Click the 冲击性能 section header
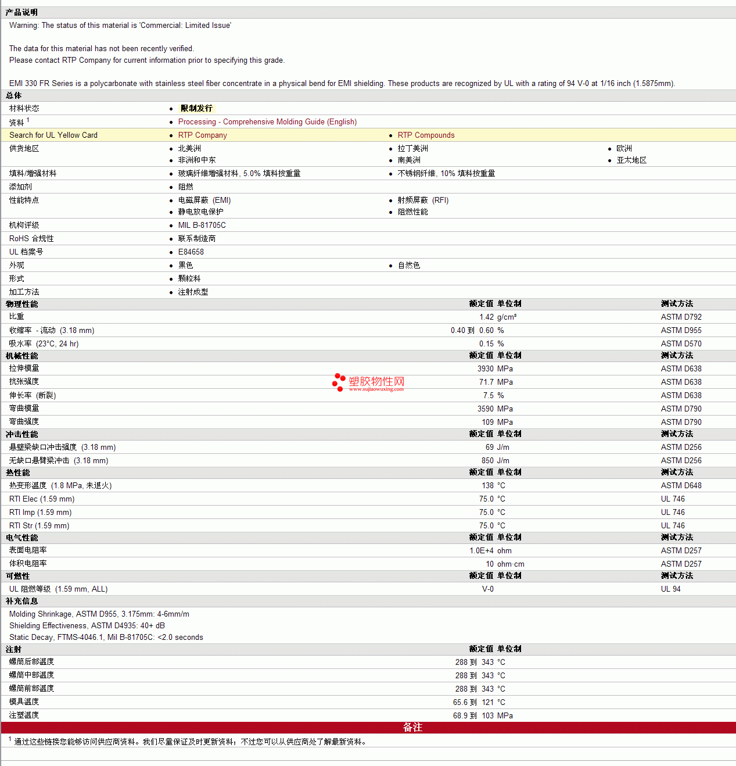 [22, 434]
